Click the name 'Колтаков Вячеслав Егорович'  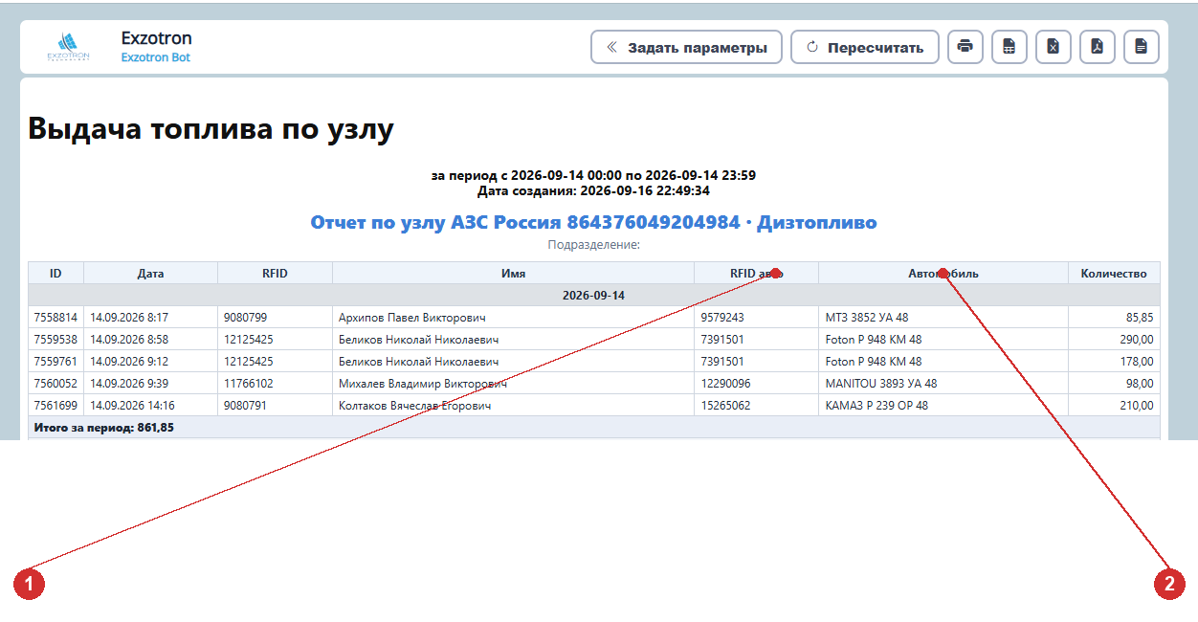pos(415,405)
